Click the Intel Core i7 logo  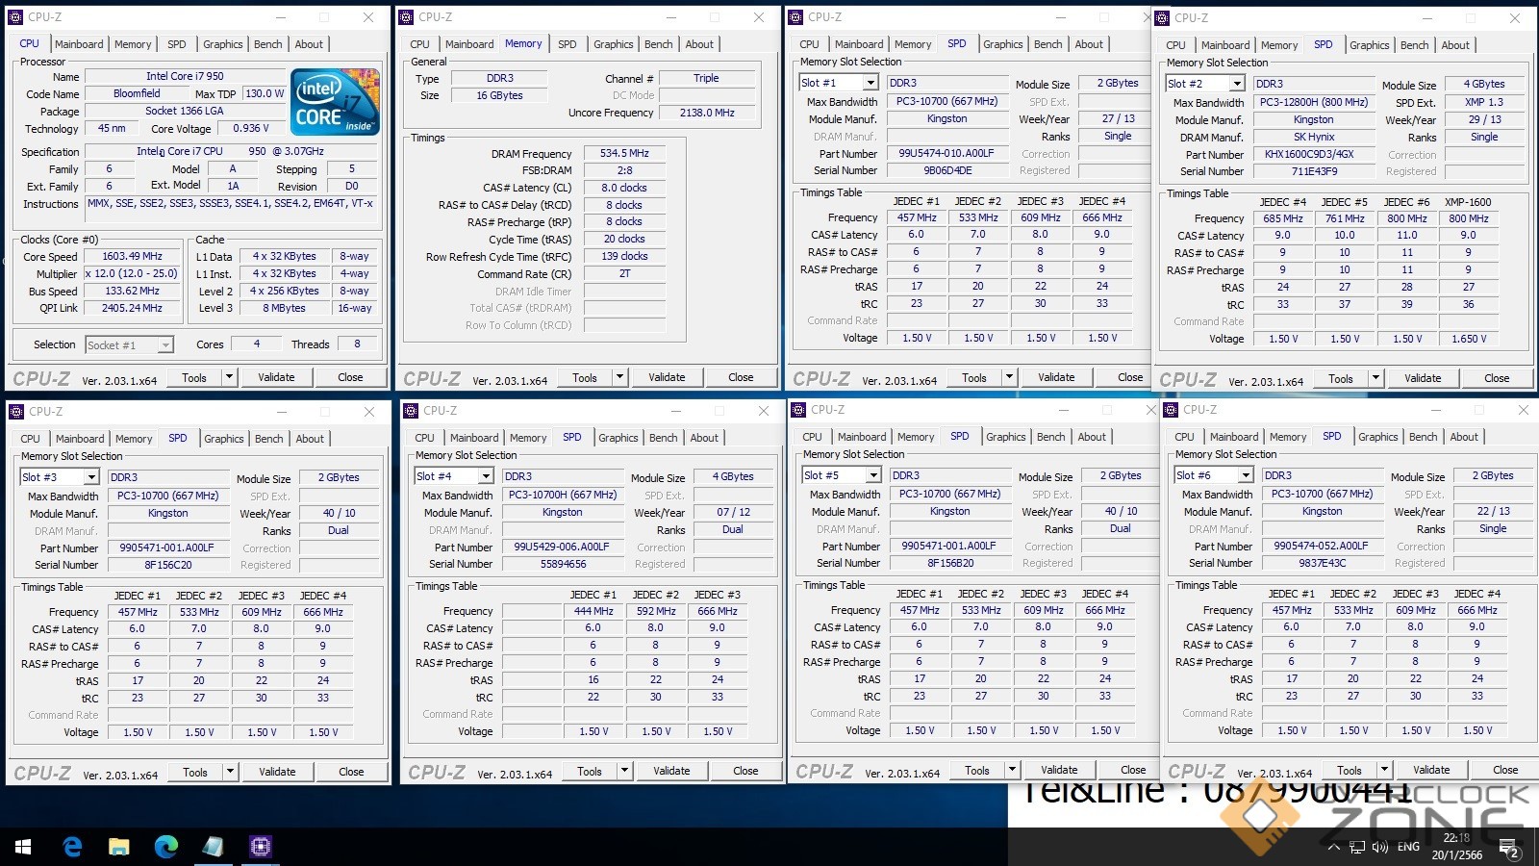(335, 102)
